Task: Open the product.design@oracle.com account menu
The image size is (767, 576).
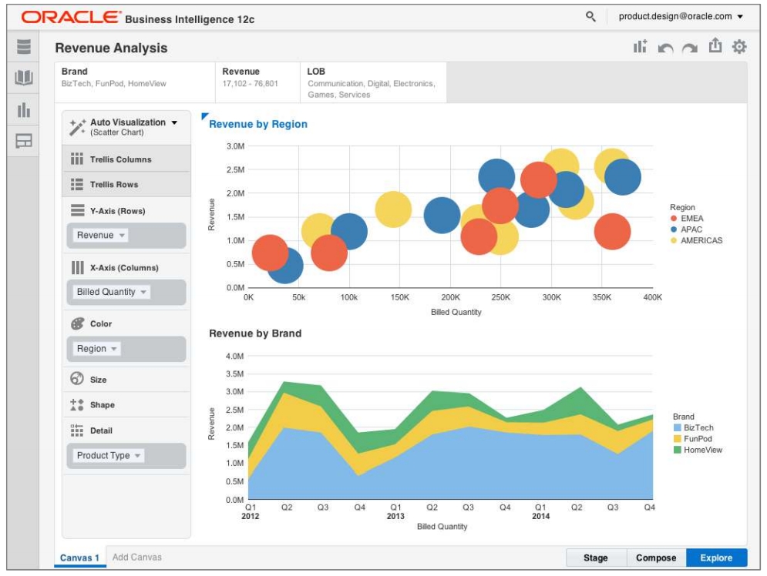Action: click(x=681, y=16)
